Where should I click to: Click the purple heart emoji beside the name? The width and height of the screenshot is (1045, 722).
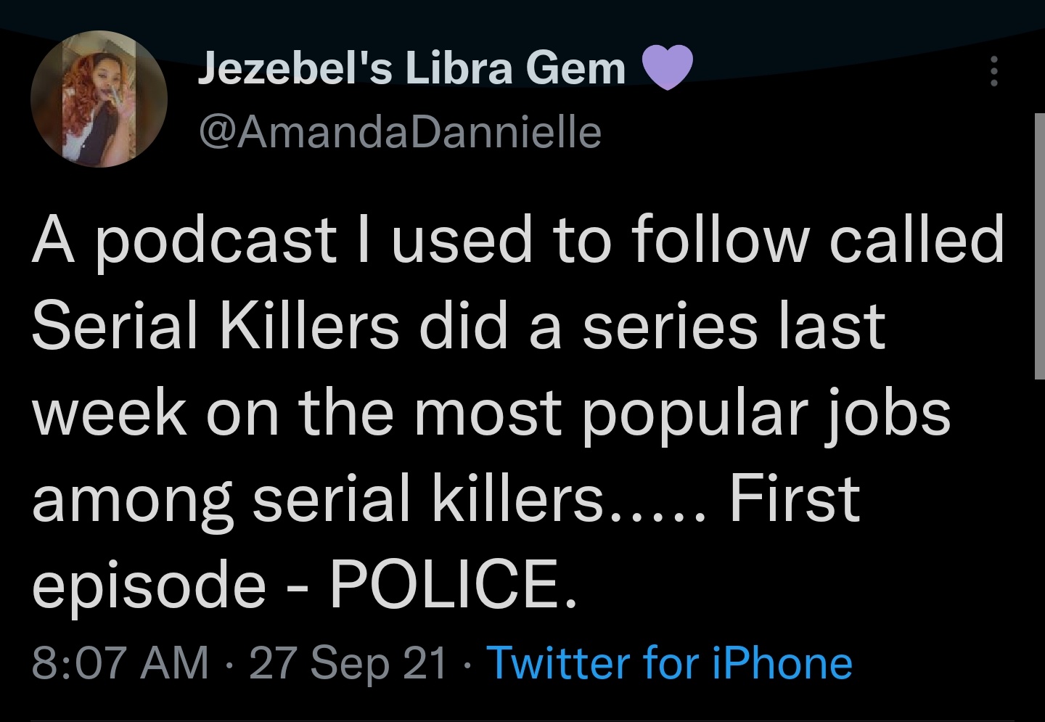click(x=668, y=67)
